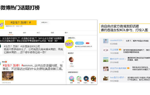Image resolution: width=150 pixels, height=95 pixels.
Task: Click counter9329's avatar picture
Action: click(106, 41)
